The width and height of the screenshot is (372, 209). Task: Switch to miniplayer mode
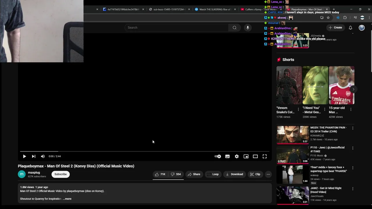click(x=246, y=156)
